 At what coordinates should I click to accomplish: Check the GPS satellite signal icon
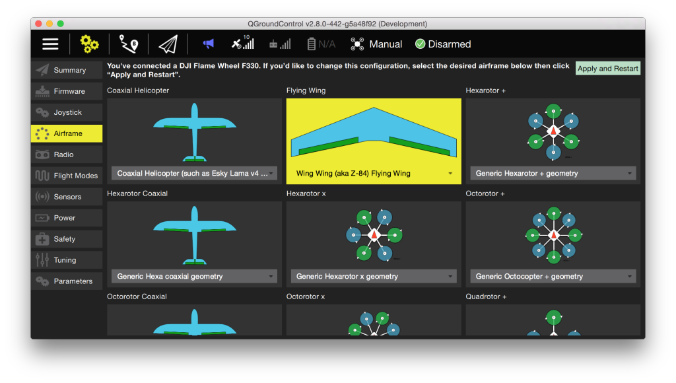click(242, 44)
